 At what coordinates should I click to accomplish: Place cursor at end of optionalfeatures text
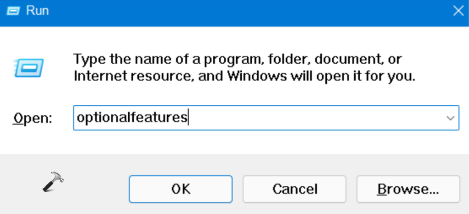coord(188,118)
